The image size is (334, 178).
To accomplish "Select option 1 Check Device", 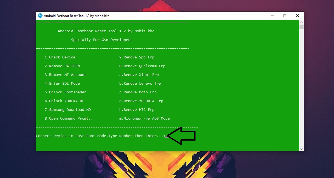I will pos(60,57).
